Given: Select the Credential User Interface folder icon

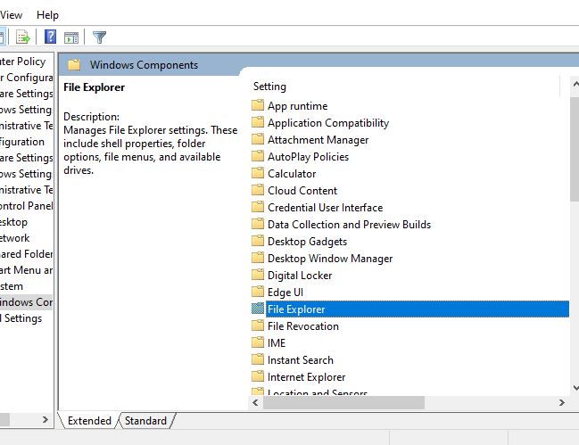Looking at the screenshot, I should pos(258,207).
